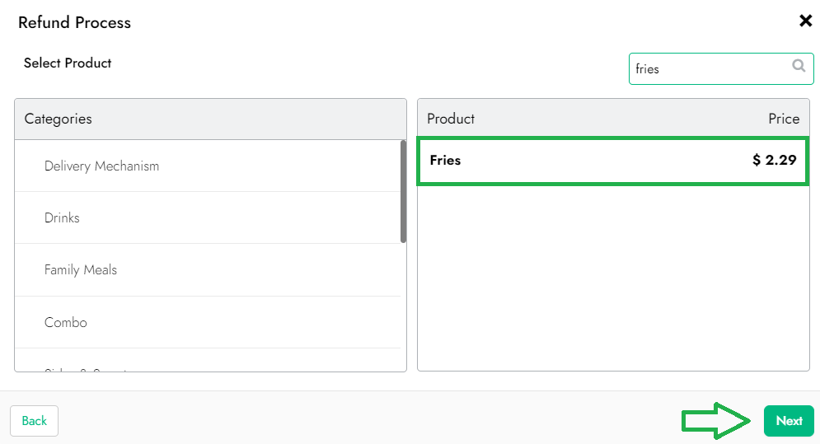Click the Refund Process dialog title
820x444 pixels.
(74, 23)
